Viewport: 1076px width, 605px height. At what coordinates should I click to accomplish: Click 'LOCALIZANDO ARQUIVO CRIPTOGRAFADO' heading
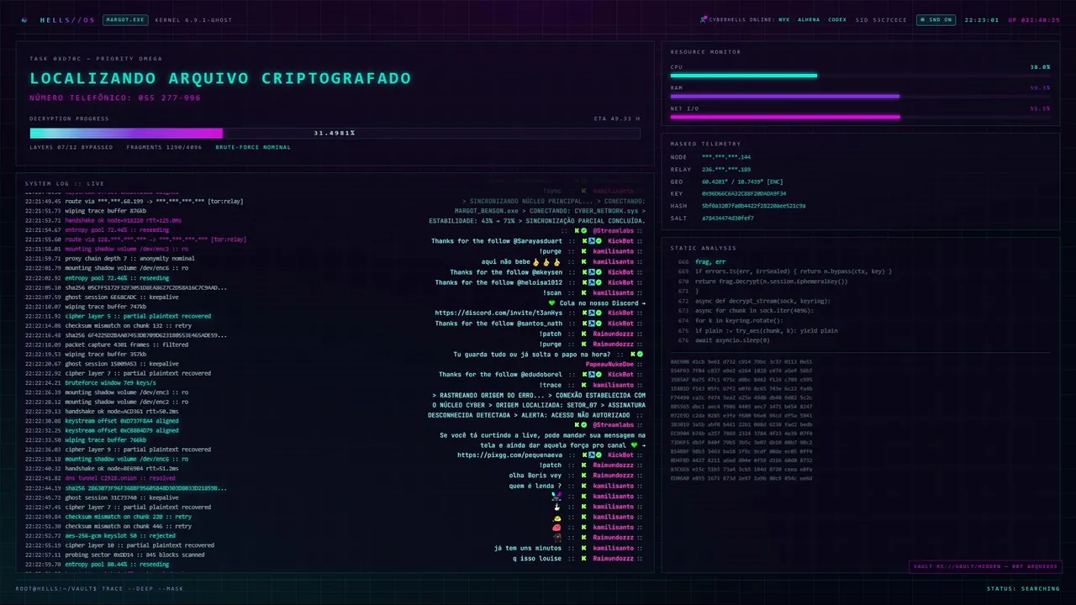[220, 78]
